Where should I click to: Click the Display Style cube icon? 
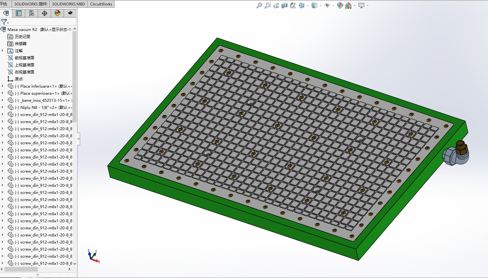pos(314,5)
